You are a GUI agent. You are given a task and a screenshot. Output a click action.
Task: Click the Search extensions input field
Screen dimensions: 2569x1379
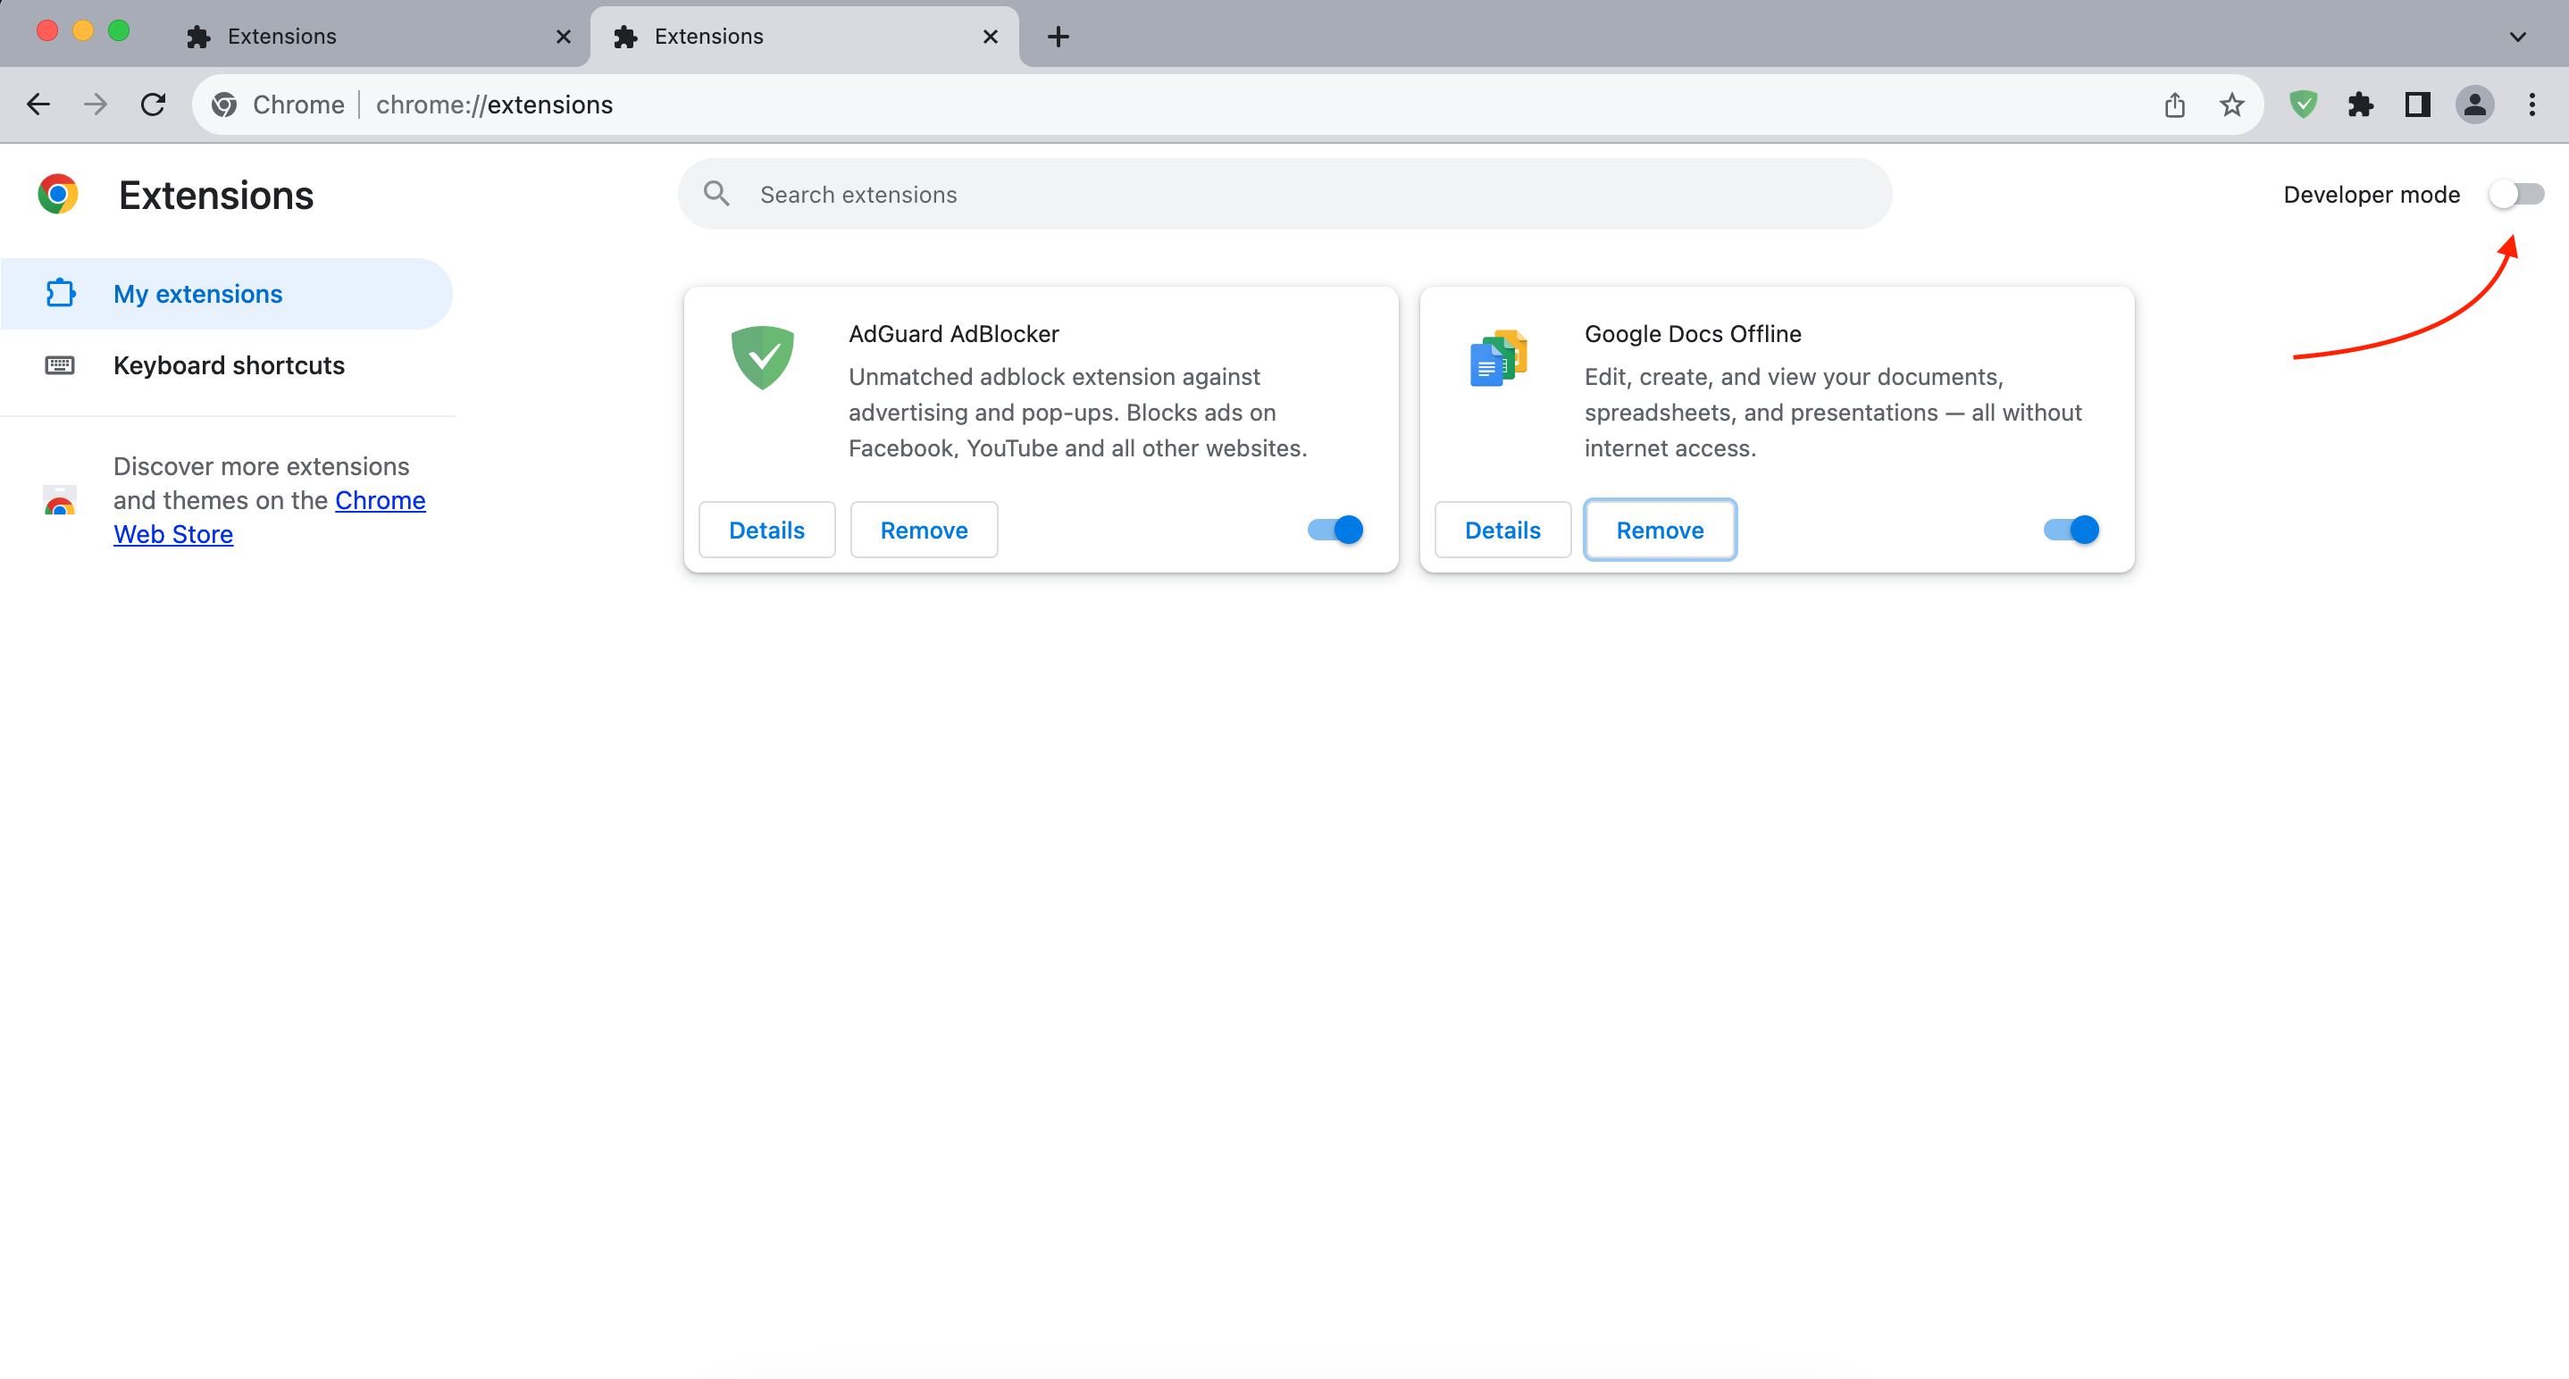click(x=1284, y=194)
